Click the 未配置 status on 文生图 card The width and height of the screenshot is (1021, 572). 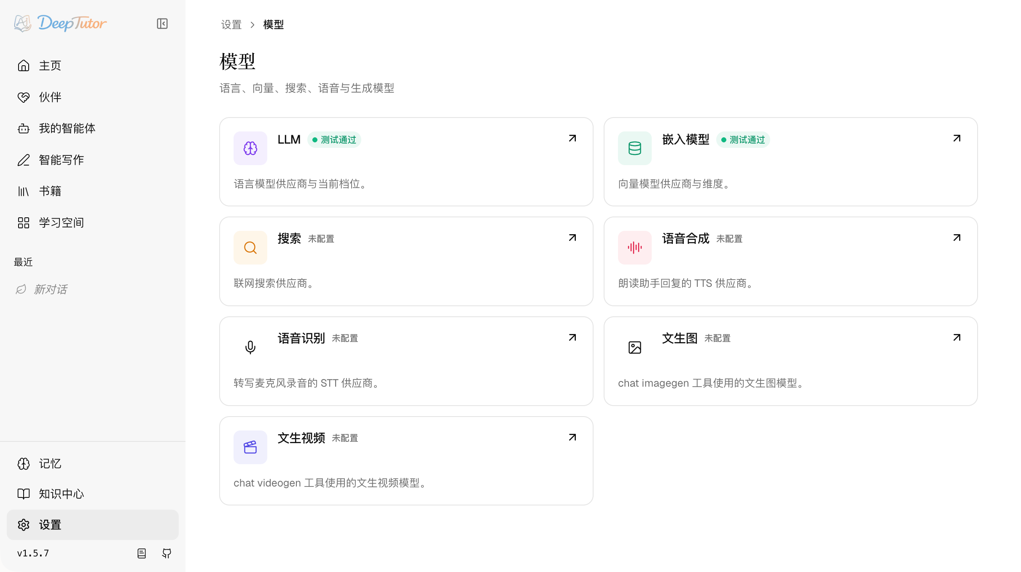point(717,338)
